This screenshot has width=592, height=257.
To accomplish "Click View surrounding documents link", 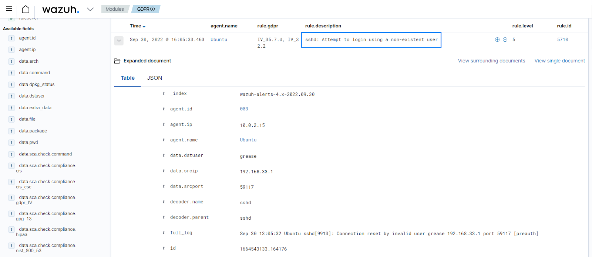I will click(x=491, y=61).
